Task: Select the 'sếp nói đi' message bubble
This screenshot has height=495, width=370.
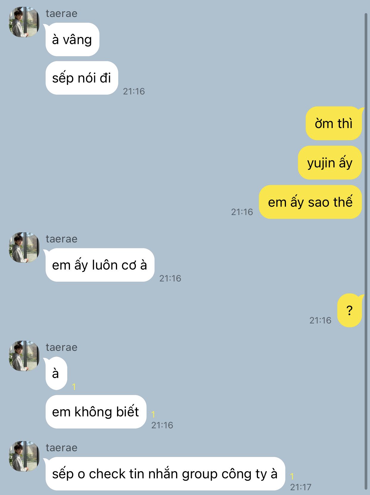Action: pos(81,78)
